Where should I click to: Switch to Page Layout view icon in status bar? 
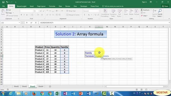pos(141,90)
